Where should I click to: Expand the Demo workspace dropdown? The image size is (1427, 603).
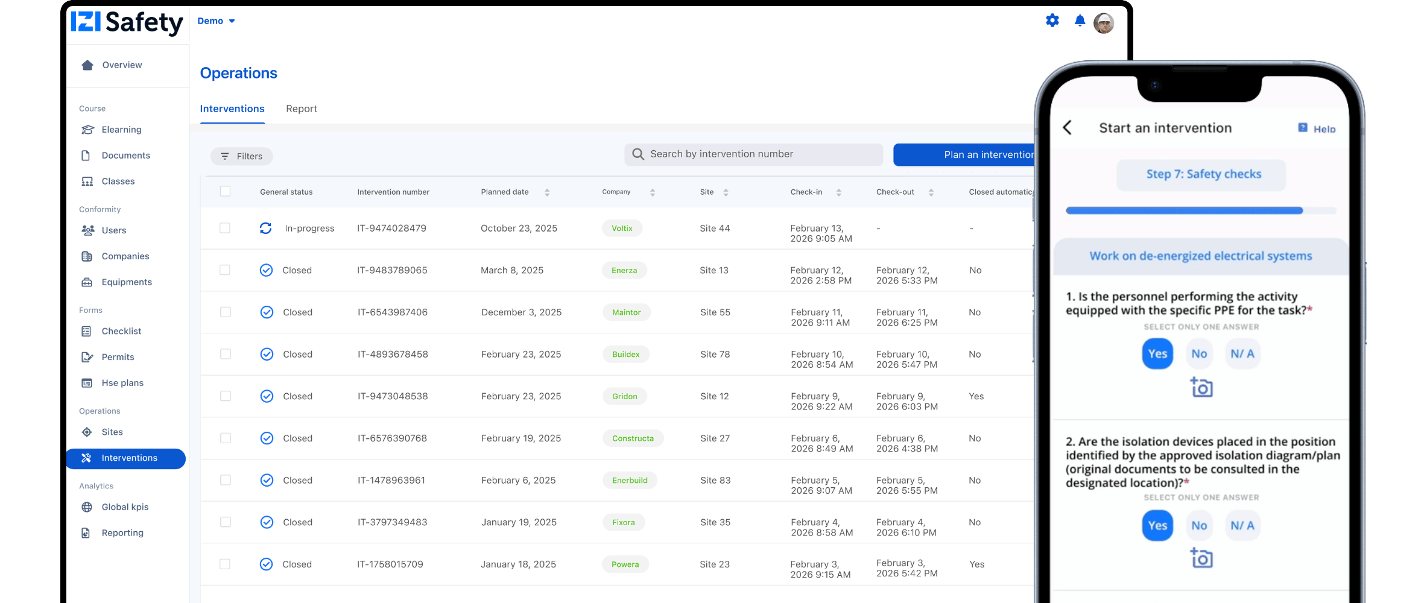pyautogui.click(x=216, y=21)
